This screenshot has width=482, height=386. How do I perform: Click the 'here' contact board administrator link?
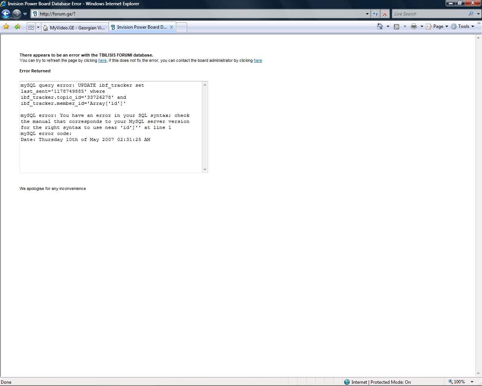point(258,60)
